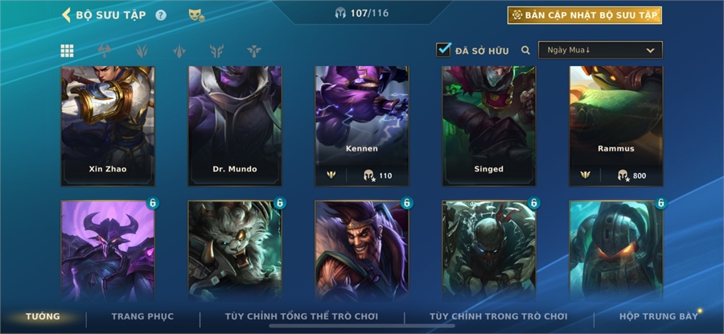Uncheck the Đã Sở Hữu checkbox
Screen dimensions: 724x334
443,49
